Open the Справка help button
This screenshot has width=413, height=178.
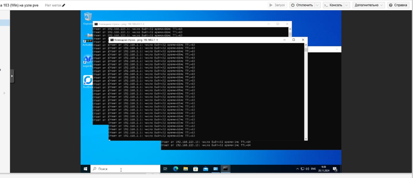398,5
